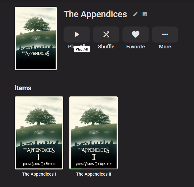
Task: Click gray unwatched part of progress bar
Action: point(99,169)
